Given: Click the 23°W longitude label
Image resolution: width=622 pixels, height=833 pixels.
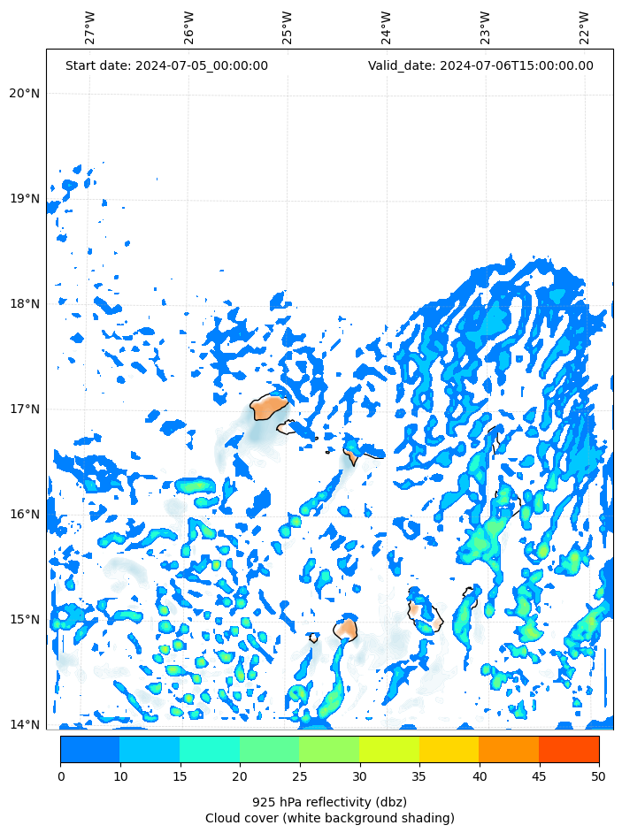Looking at the screenshot, I should 485,27.
